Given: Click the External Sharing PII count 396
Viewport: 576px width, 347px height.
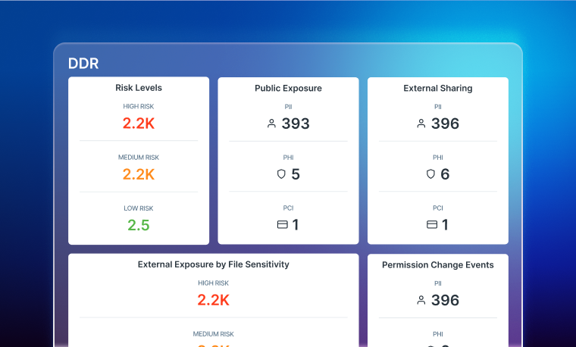Looking at the screenshot, I should pyautogui.click(x=445, y=123).
